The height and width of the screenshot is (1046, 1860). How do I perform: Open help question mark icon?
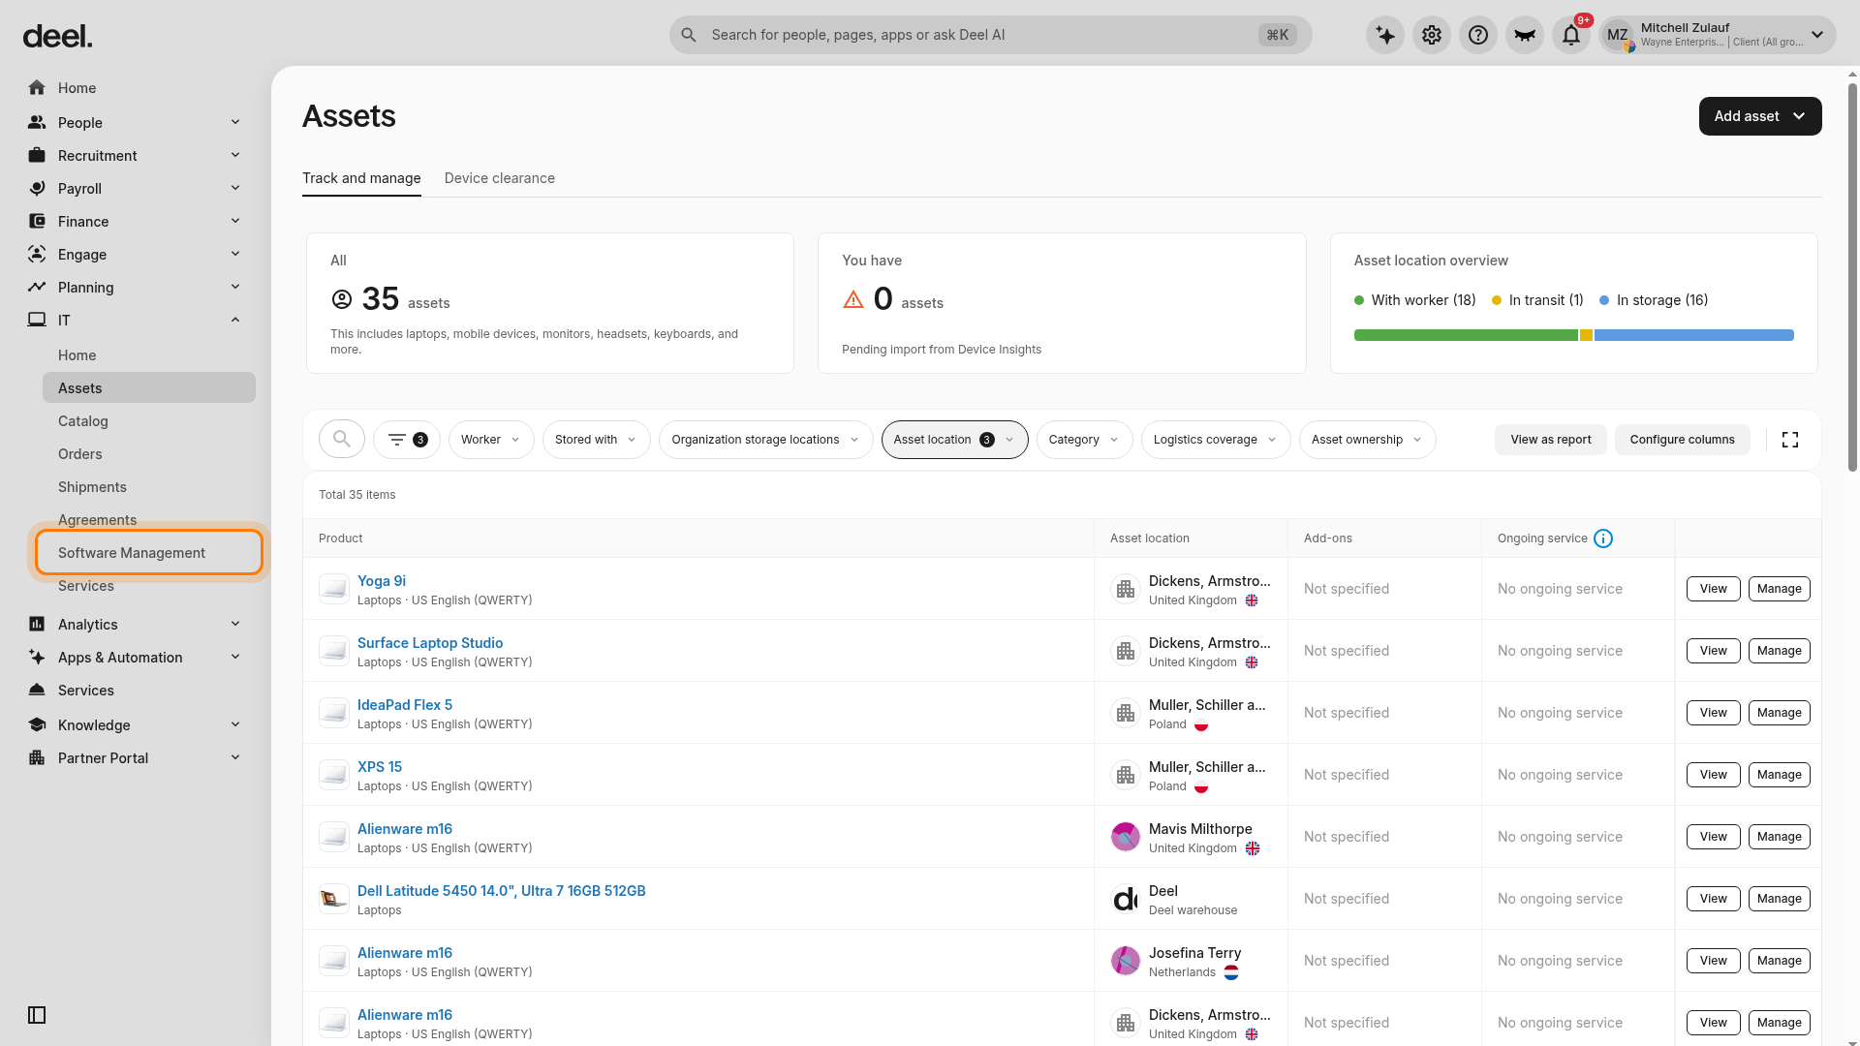(x=1478, y=35)
